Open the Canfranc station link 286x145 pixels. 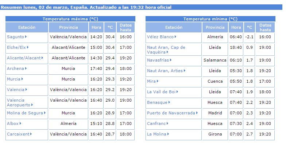[156, 124]
